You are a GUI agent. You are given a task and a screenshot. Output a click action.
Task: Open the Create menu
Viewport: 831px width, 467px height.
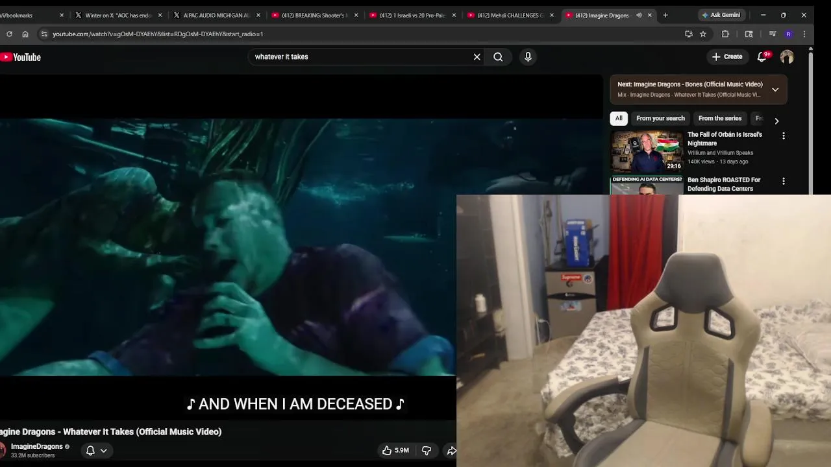coord(727,57)
